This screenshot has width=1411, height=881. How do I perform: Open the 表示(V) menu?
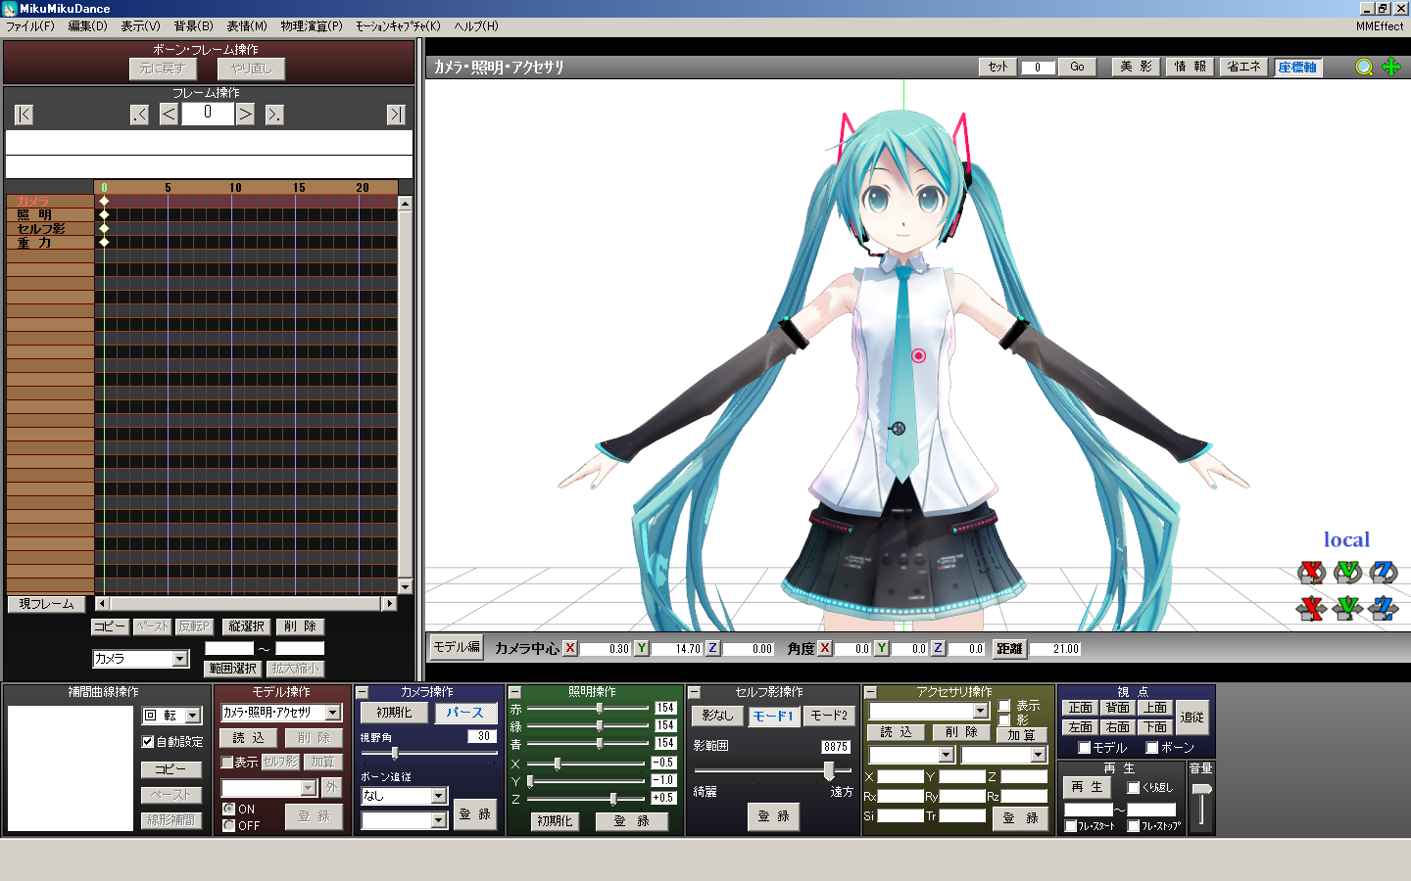tap(140, 26)
